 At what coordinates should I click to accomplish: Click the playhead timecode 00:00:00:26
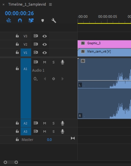coord(19,13)
